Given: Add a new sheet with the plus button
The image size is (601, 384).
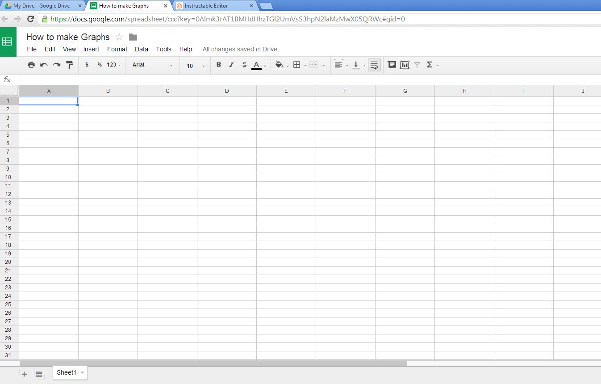Looking at the screenshot, I should tap(24, 374).
